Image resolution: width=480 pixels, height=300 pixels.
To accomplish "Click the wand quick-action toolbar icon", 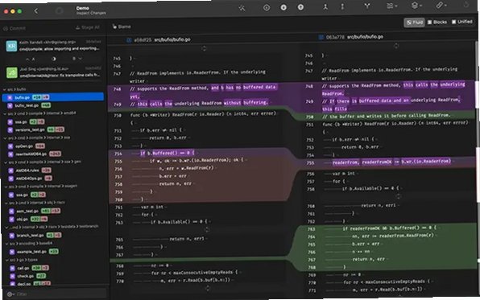I will 242,8.
